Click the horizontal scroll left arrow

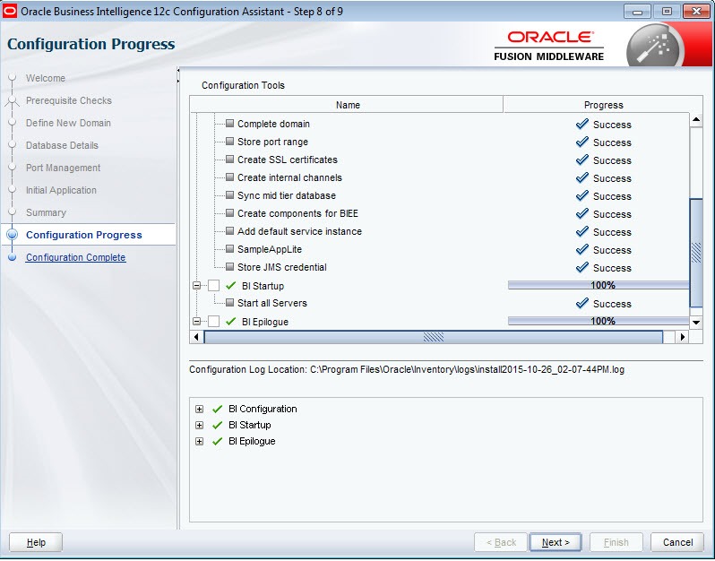196,337
